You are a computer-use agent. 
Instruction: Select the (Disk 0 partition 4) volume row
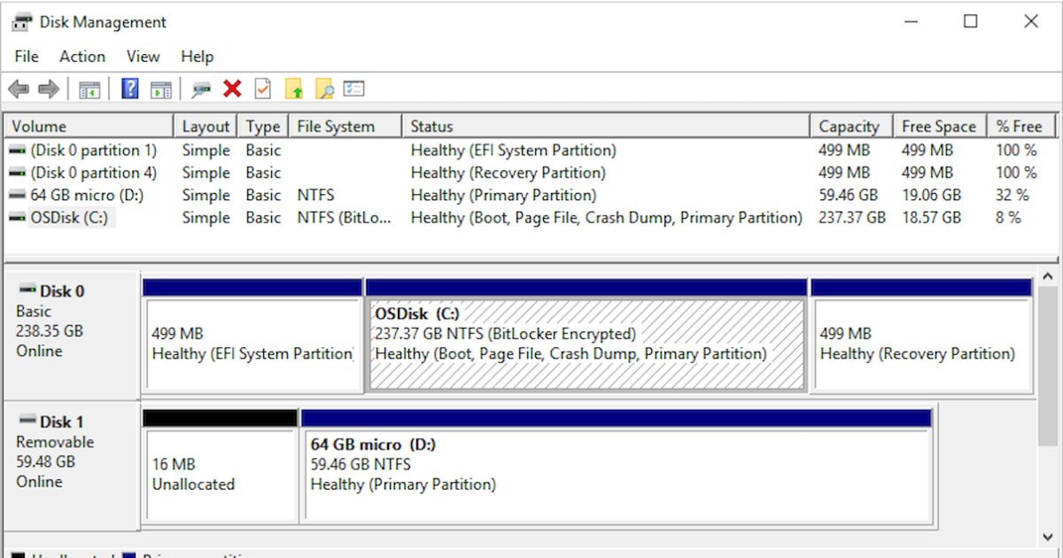531,173
